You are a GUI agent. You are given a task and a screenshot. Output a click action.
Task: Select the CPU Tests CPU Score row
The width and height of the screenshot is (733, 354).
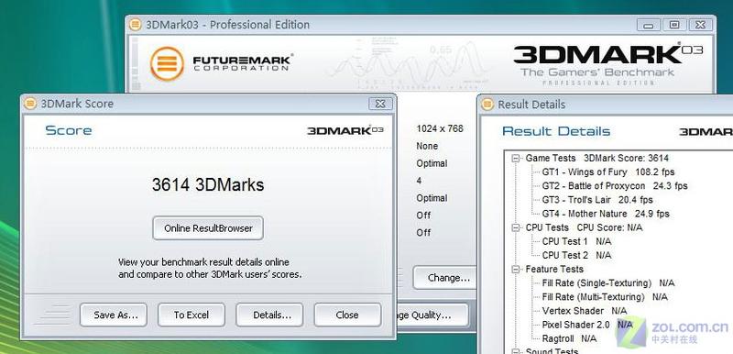(584, 227)
